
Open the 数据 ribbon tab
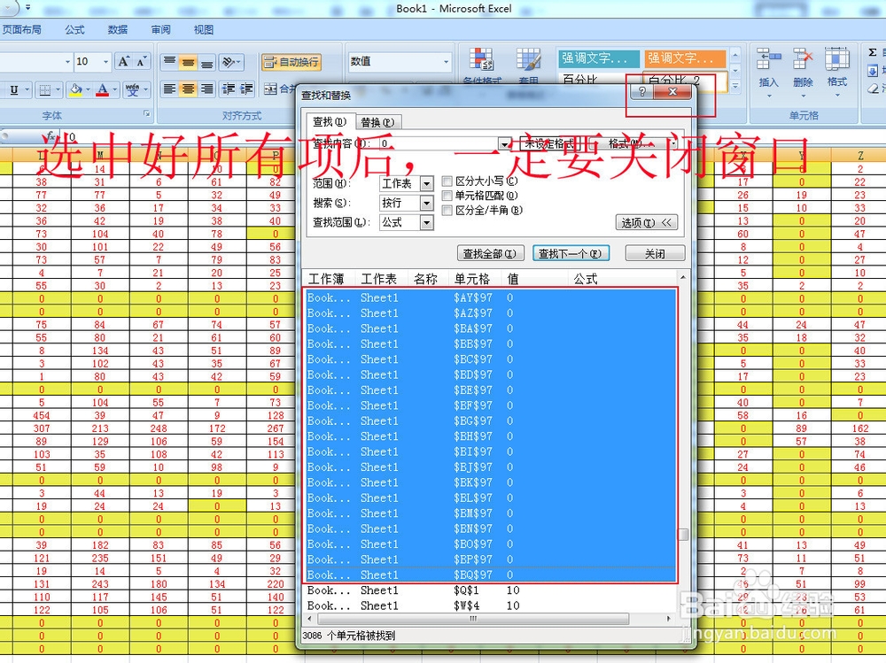(118, 29)
